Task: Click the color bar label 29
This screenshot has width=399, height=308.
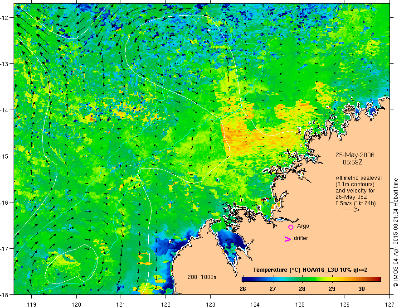Action: click(x=332, y=289)
